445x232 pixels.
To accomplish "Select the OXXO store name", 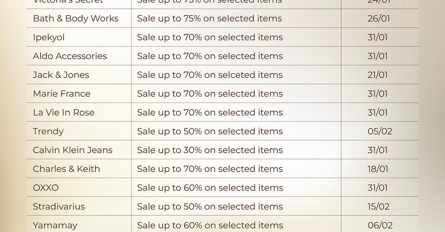I will pyautogui.click(x=46, y=188).
